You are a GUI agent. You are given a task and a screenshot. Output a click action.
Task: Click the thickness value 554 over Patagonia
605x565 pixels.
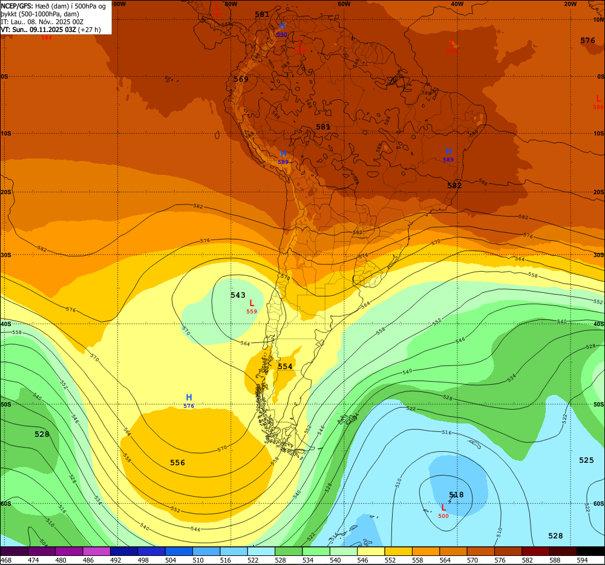tap(285, 367)
